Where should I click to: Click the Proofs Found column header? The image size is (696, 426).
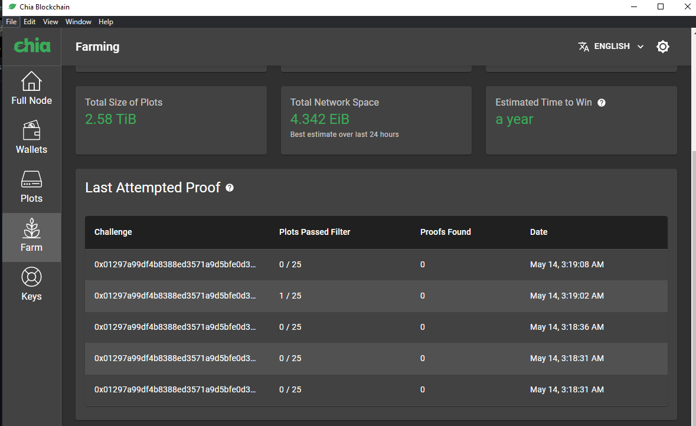click(446, 232)
